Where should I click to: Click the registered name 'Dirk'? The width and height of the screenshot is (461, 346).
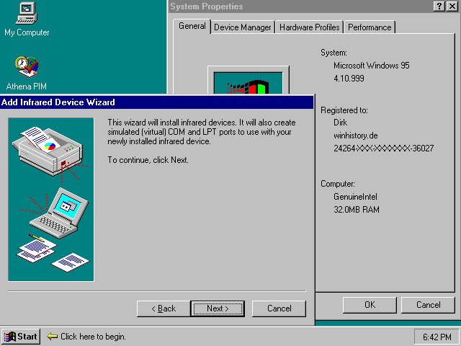click(340, 123)
